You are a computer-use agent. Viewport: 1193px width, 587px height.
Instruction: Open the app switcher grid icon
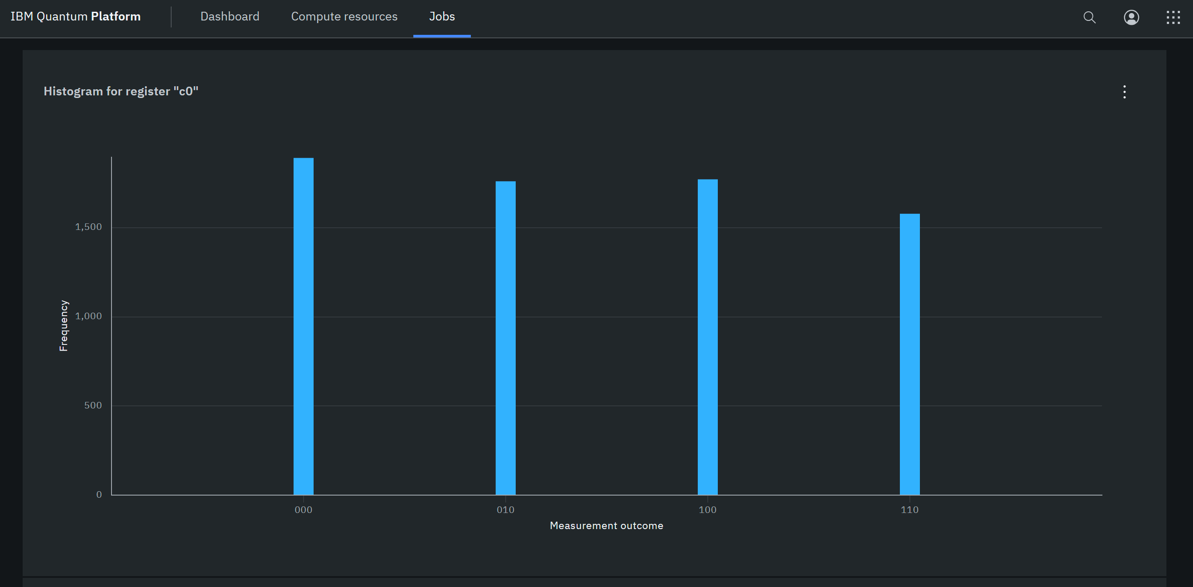(1173, 17)
